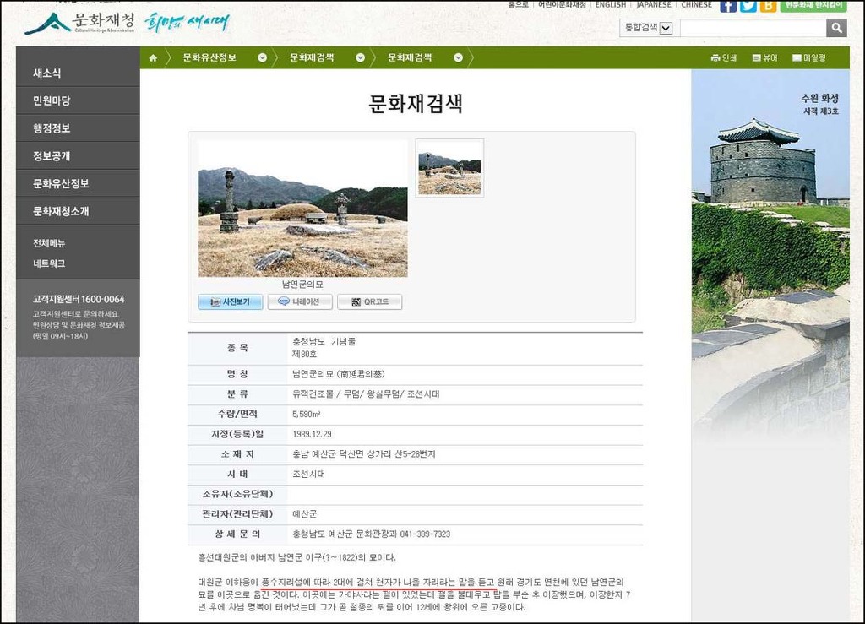Viewport: 865px width, 624px height.
Task: Click the '종 목' row label
Action: click(237, 348)
